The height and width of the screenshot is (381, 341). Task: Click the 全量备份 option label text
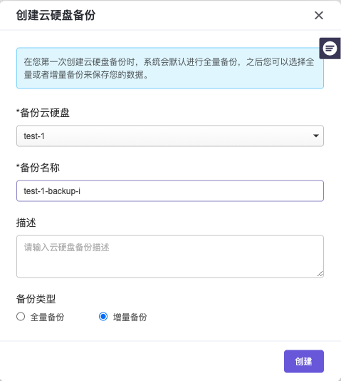coord(47,317)
